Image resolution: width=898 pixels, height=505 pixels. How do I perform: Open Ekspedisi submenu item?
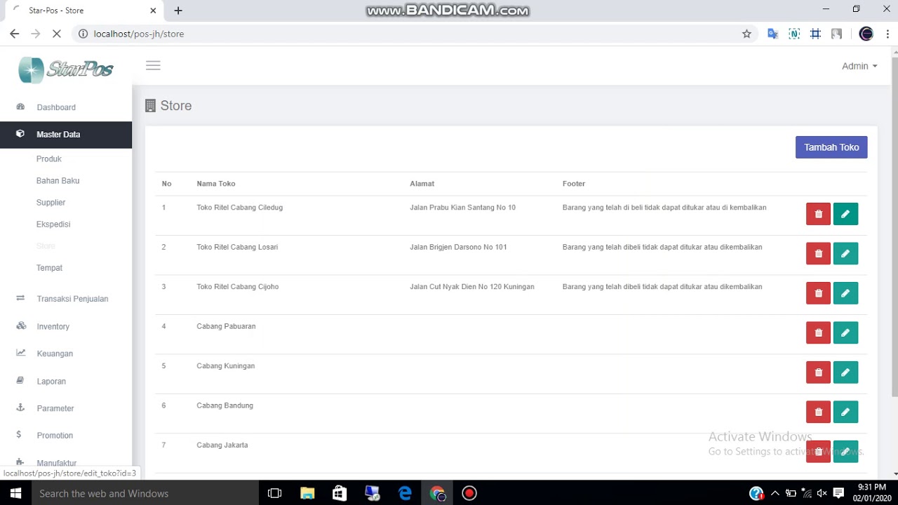tap(53, 224)
